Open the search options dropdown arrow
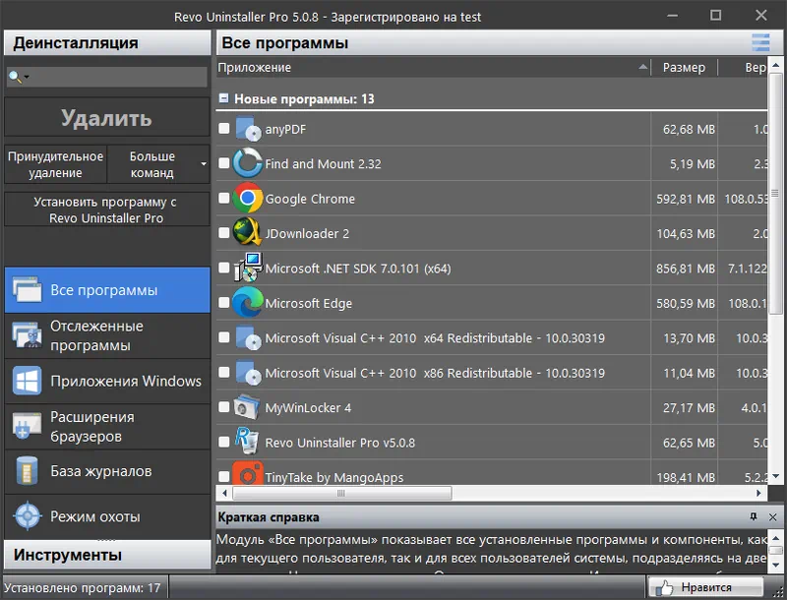 (x=27, y=77)
